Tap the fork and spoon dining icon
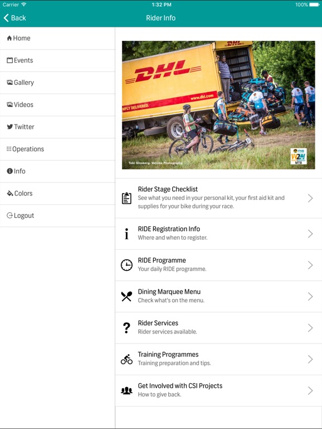This screenshot has height=429, width=322. (126, 296)
